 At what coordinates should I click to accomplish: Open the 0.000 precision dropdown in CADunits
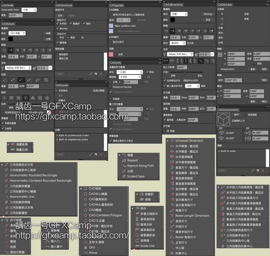coord(130,77)
